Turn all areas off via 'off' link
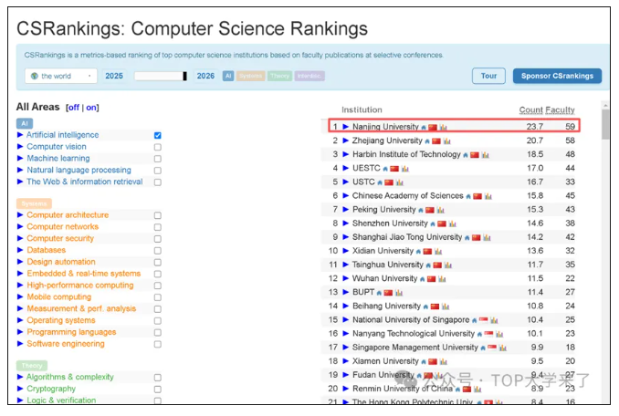 [x=72, y=108]
